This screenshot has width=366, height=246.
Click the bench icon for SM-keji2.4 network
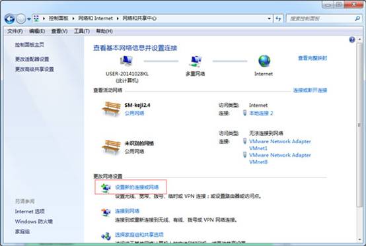tap(111, 109)
